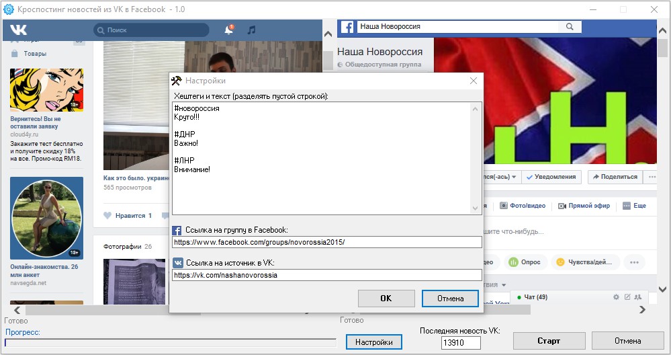The height and width of the screenshot is (355, 671).
Task: Click the heart icon next to Нравится
Action: point(107,215)
